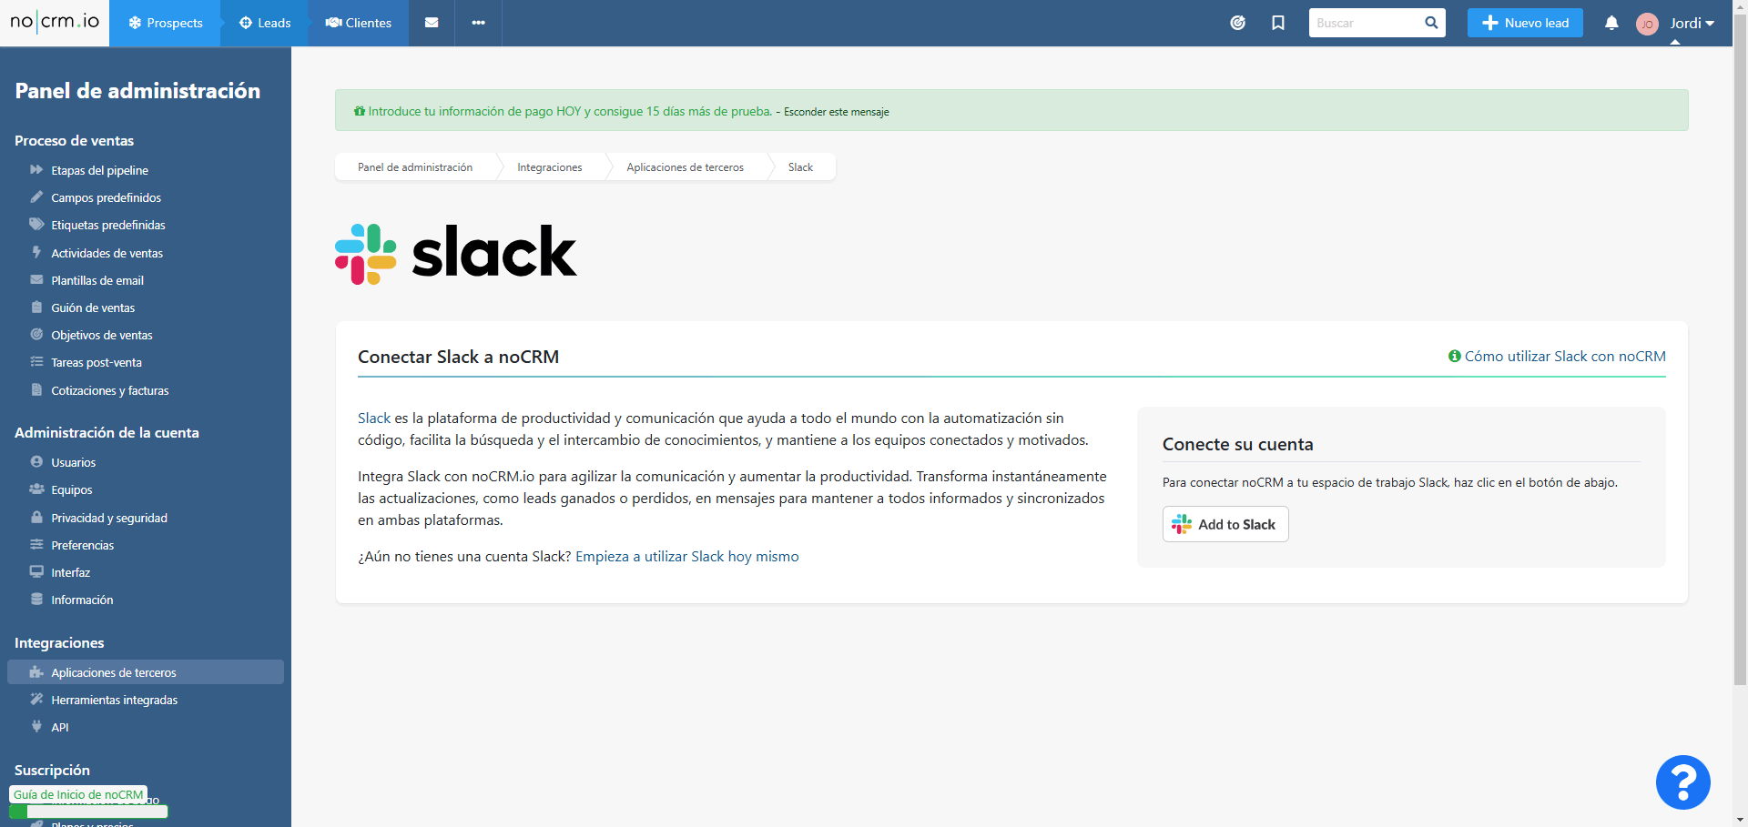Open Etapas del pipeline settings

(99, 170)
